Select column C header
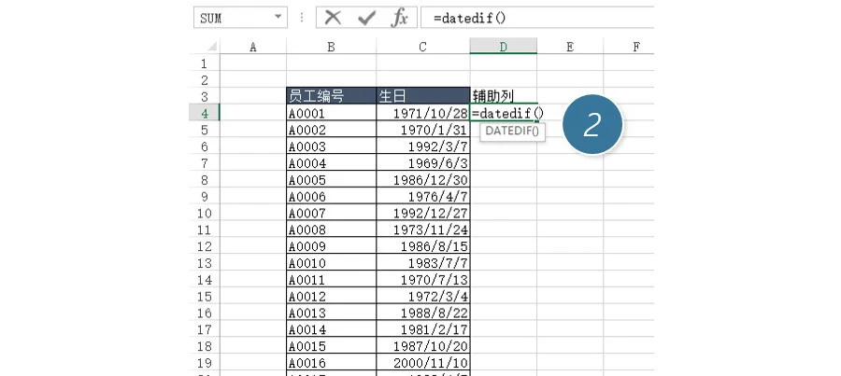Image resolution: width=841 pixels, height=376 pixels. [x=422, y=46]
